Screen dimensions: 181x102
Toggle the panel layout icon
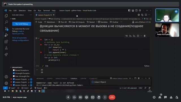tap(133, 10)
